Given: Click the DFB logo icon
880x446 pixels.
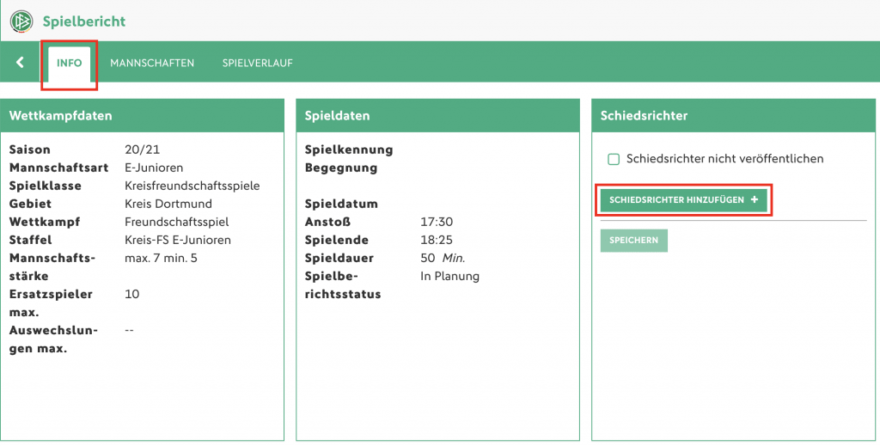Looking at the screenshot, I should [21, 21].
